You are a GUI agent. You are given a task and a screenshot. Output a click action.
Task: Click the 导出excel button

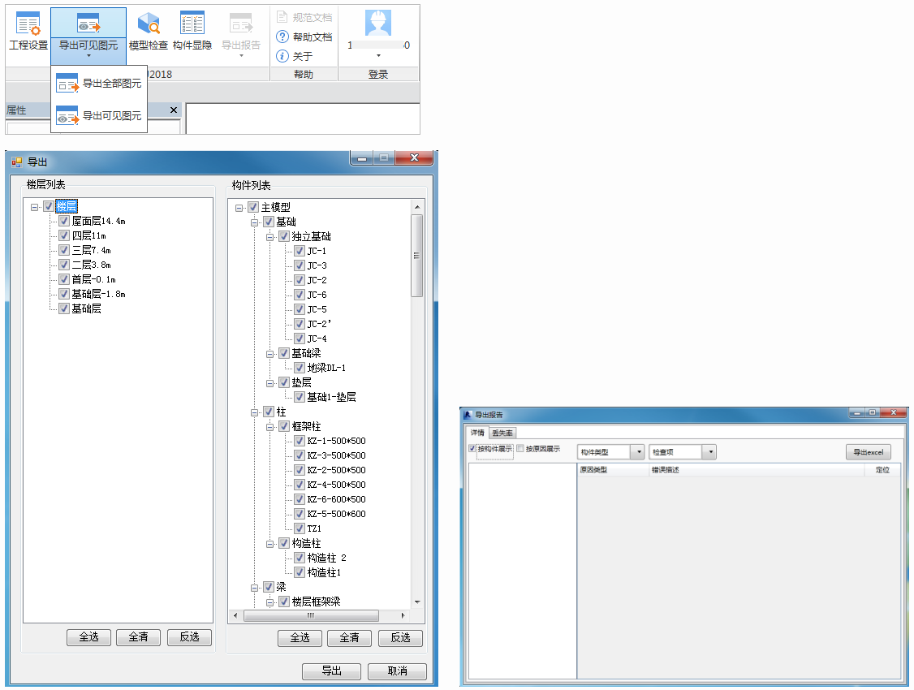tap(868, 452)
